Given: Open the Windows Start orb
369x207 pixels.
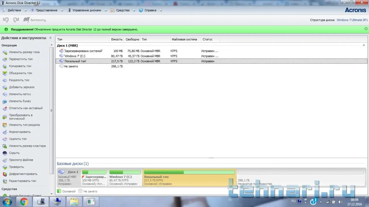Looking at the screenshot, I should [x=7, y=202].
